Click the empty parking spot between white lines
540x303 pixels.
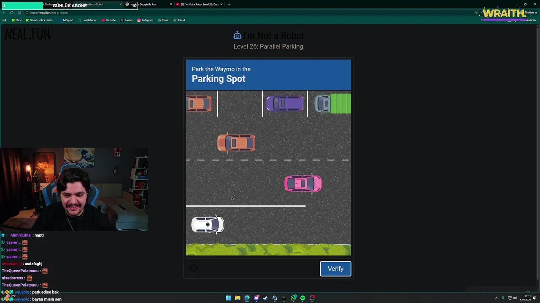[240, 104]
